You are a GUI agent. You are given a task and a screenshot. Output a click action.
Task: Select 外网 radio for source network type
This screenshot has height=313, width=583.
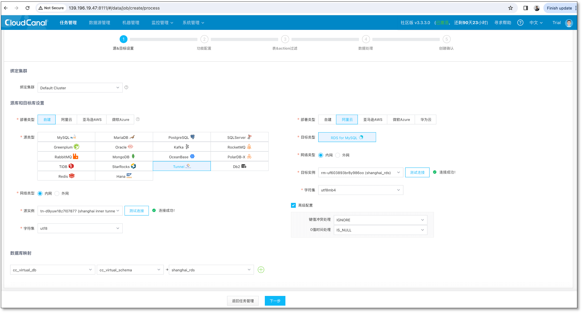click(57, 194)
